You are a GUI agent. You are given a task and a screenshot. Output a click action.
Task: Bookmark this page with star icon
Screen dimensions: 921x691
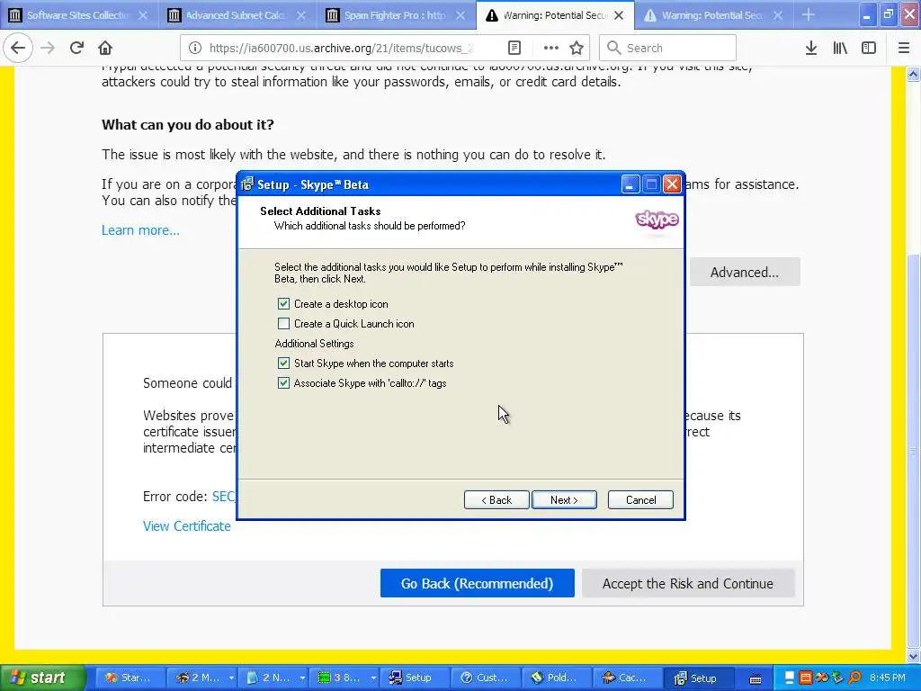point(577,49)
